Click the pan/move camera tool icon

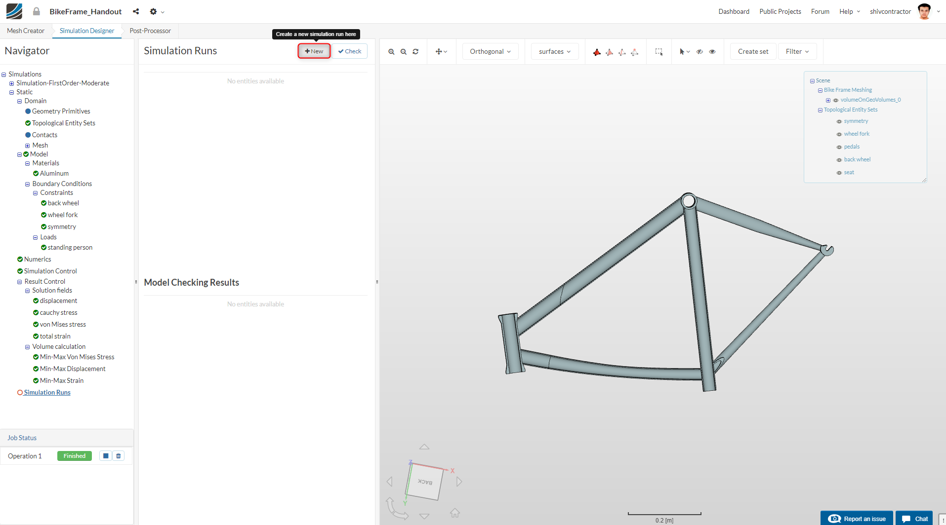pos(439,51)
